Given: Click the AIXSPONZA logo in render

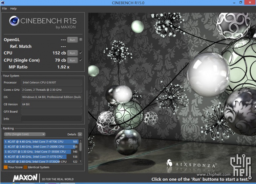Looking at the screenshot, I should [191, 164].
